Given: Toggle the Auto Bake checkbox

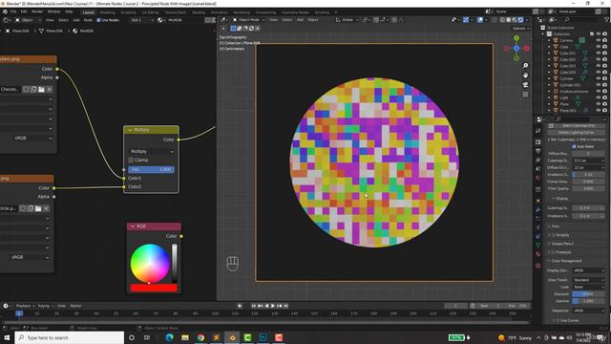Looking at the screenshot, I should (x=574, y=146).
